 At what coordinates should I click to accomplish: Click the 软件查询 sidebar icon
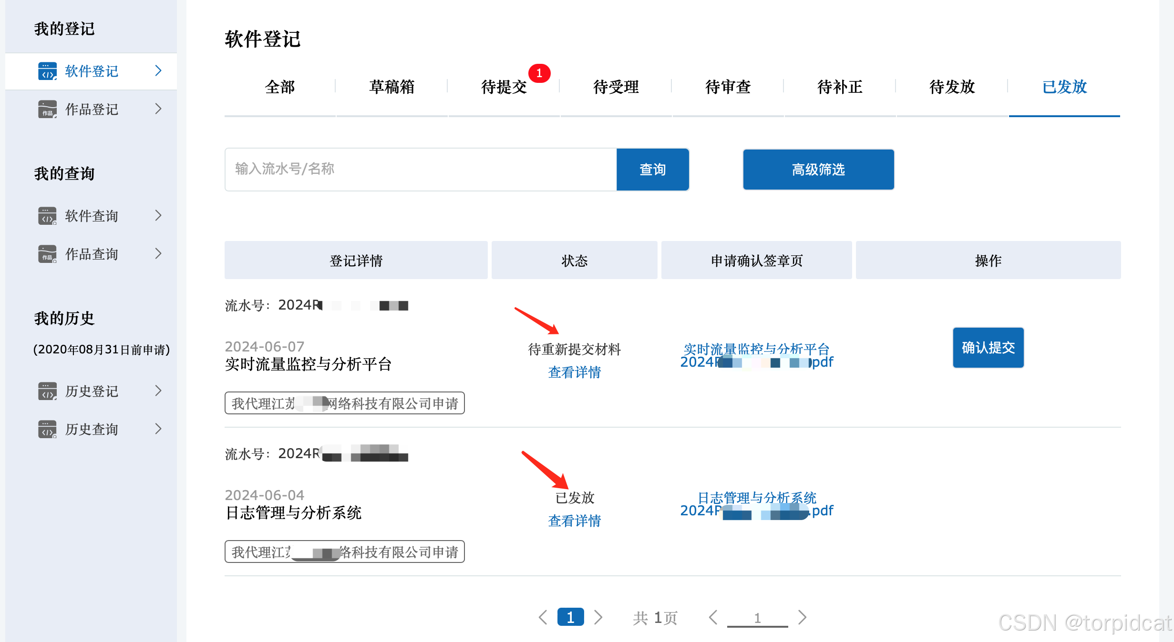pos(47,216)
